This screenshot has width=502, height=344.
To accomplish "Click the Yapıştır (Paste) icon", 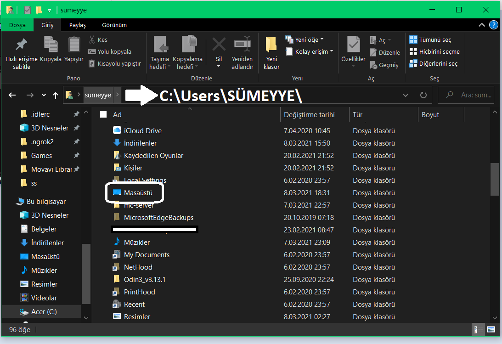I will coord(73,51).
